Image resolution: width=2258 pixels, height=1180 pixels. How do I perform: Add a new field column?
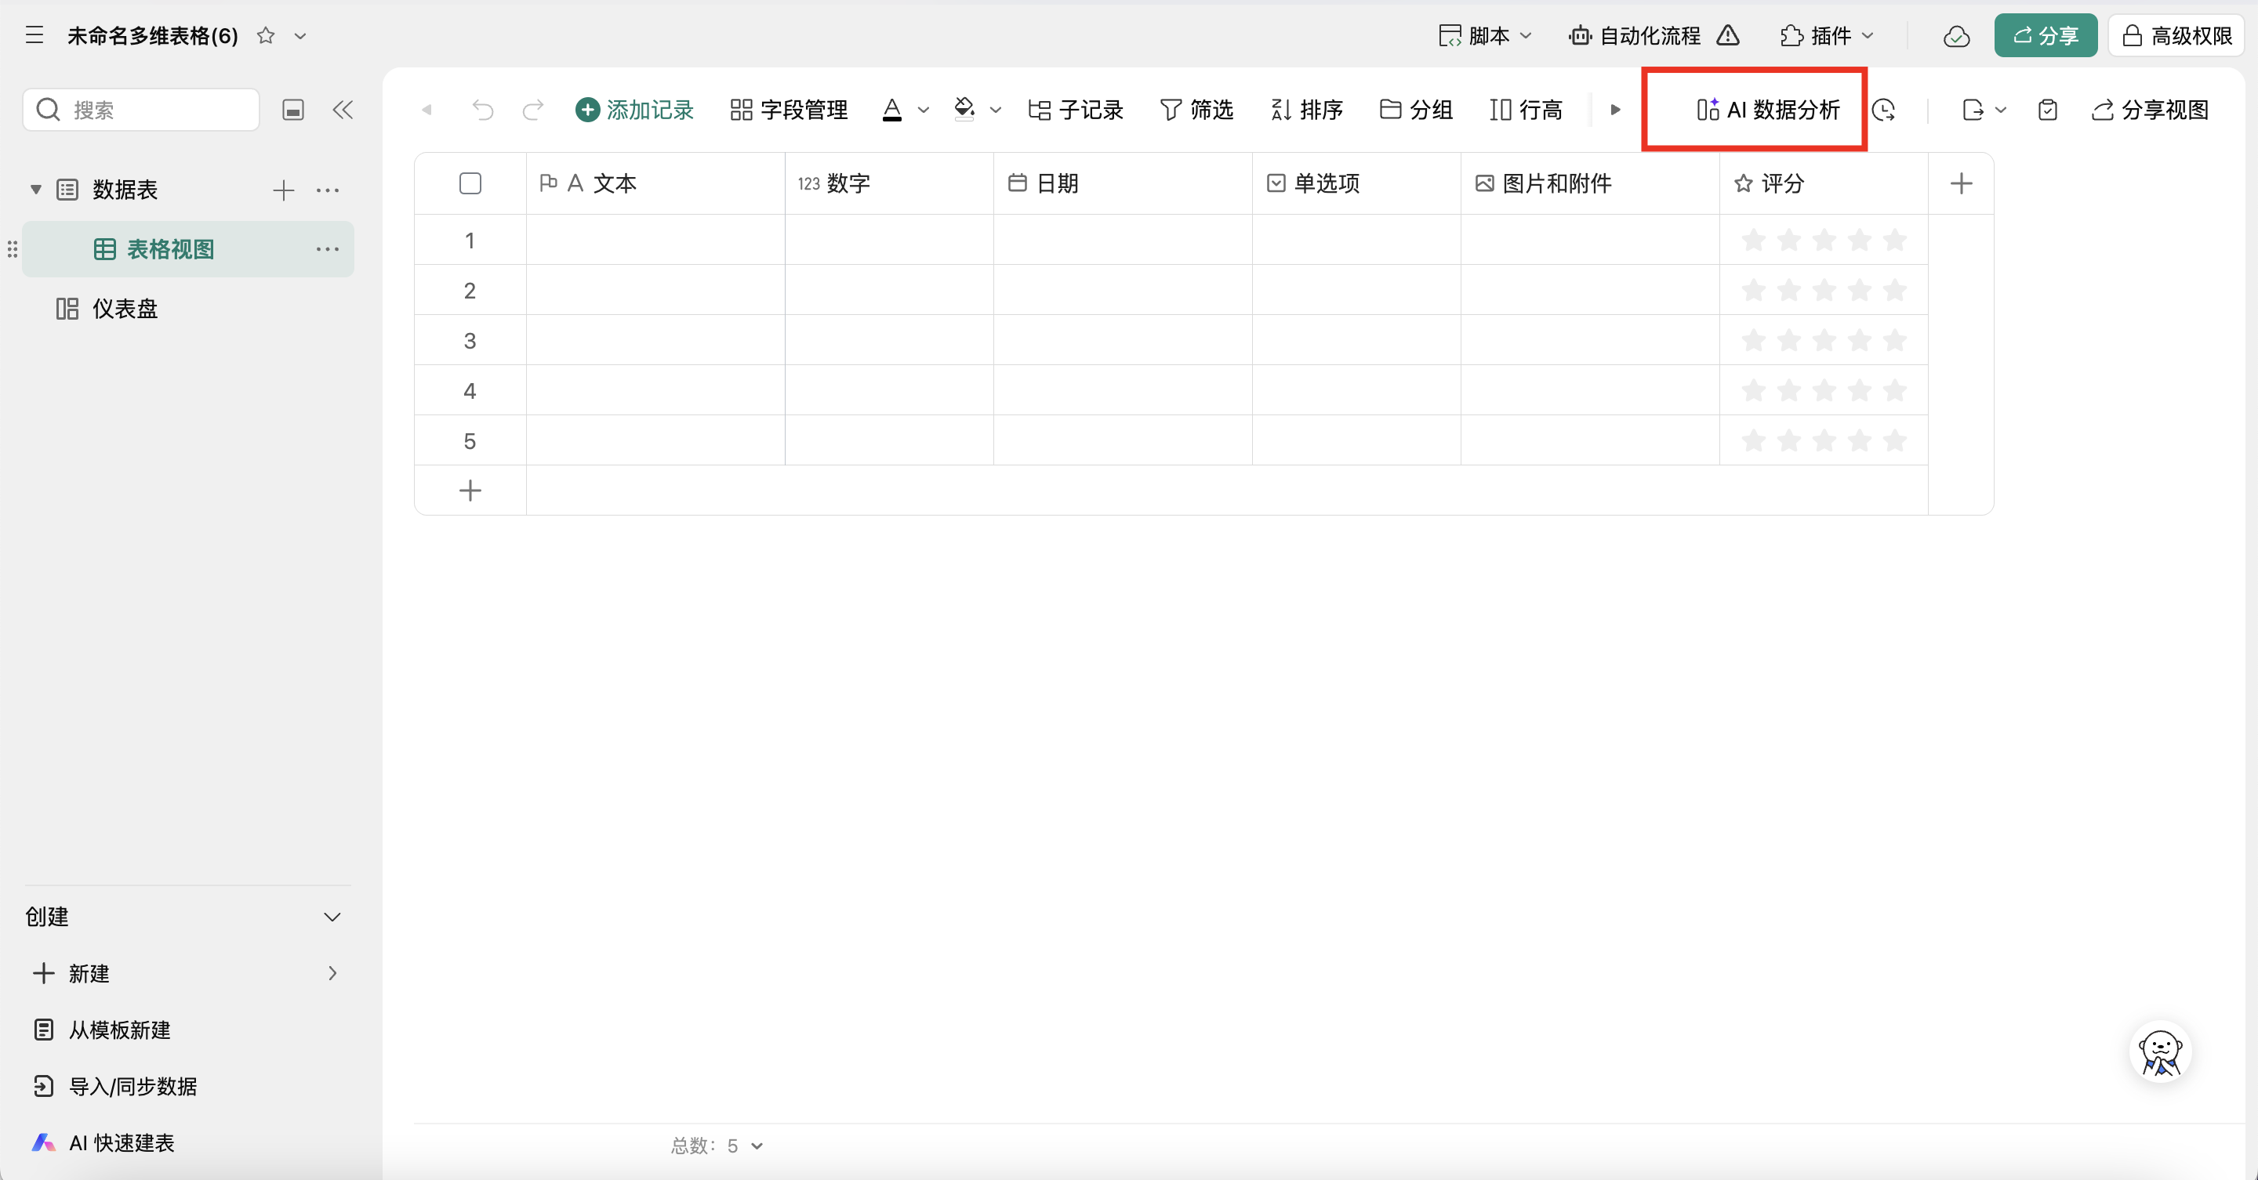[x=1961, y=183]
